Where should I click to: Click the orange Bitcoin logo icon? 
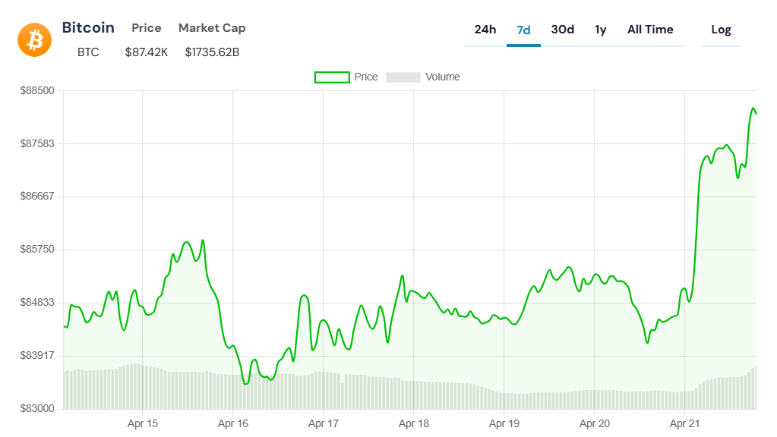pos(35,39)
